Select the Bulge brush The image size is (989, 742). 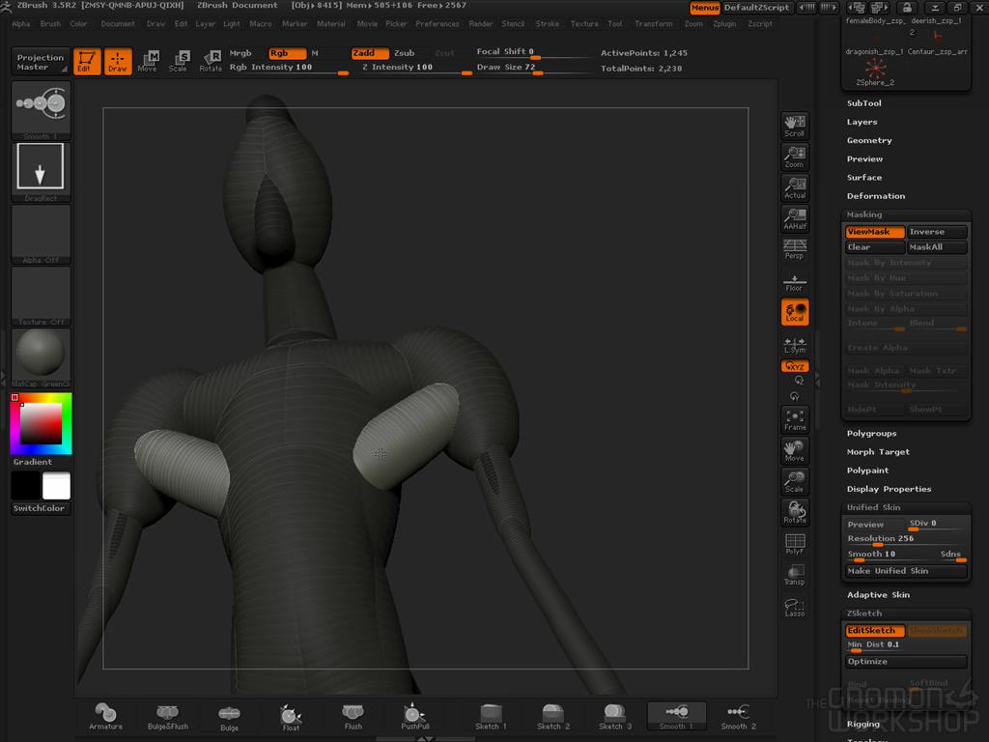pyautogui.click(x=229, y=717)
